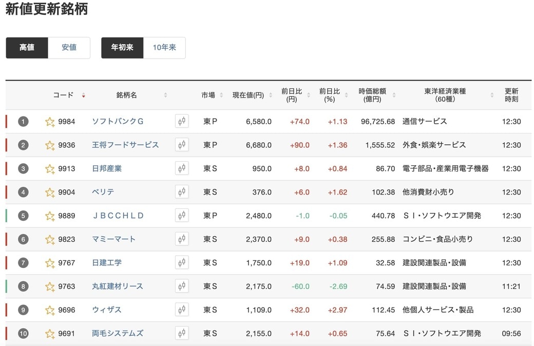View マミーマート details link

coord(114,239)
